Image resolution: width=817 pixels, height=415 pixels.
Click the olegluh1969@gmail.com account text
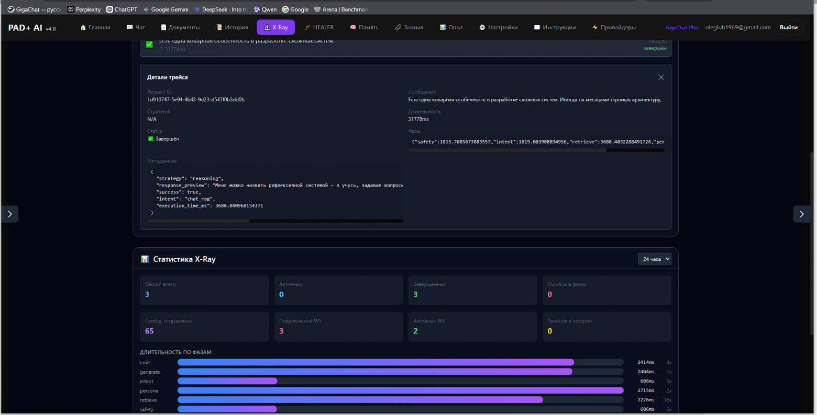pos(738,27)
